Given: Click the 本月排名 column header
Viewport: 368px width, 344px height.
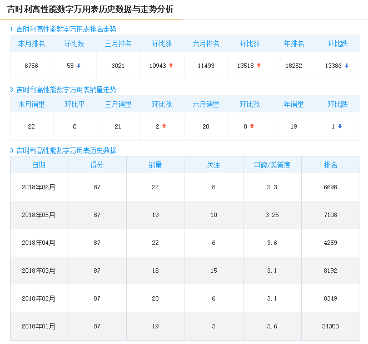Looking at the screenshot, I should click(x=32, y=43).
